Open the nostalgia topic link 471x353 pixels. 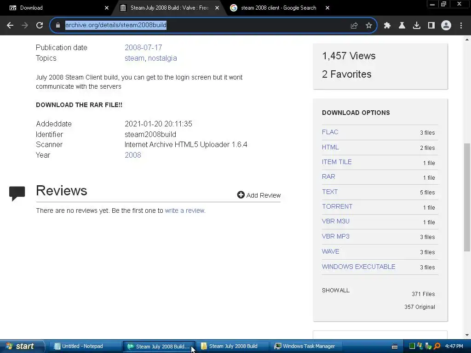point(162,58)
